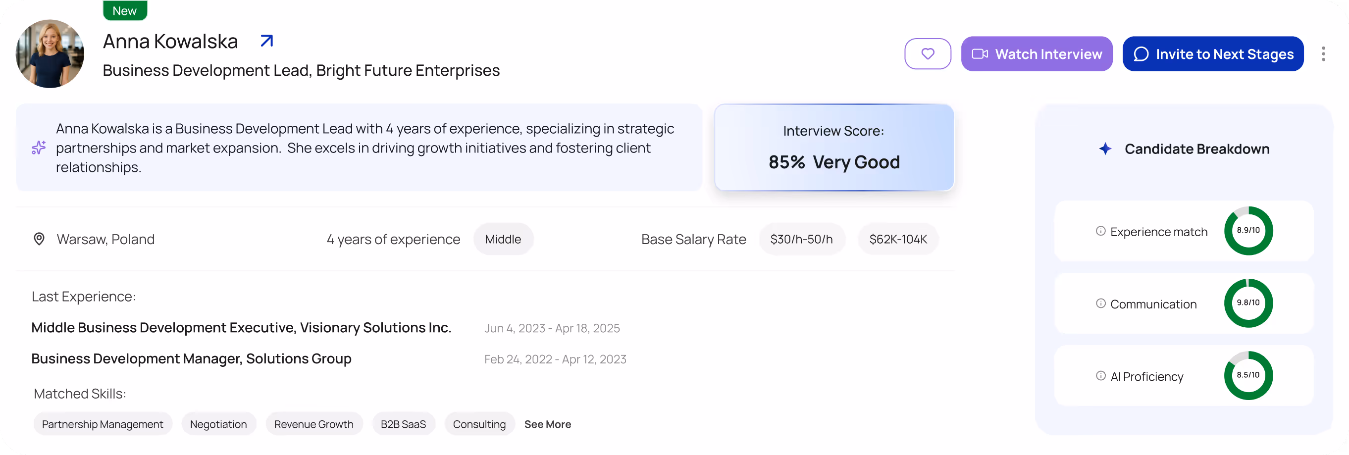Click info icon beside AI Proficiency
Viewport: 1349px width, 455px height.
[1100, 376]
